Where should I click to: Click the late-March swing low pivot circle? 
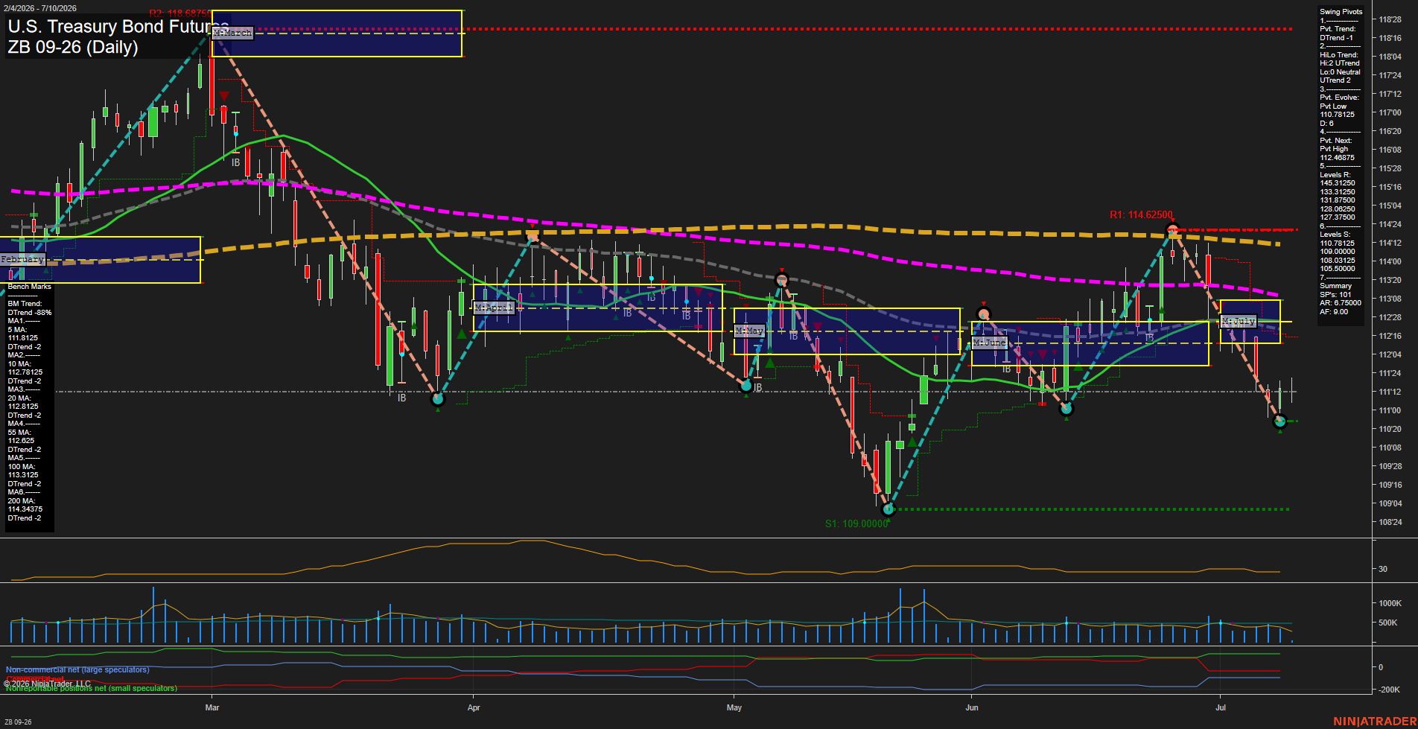coord(438,399)
